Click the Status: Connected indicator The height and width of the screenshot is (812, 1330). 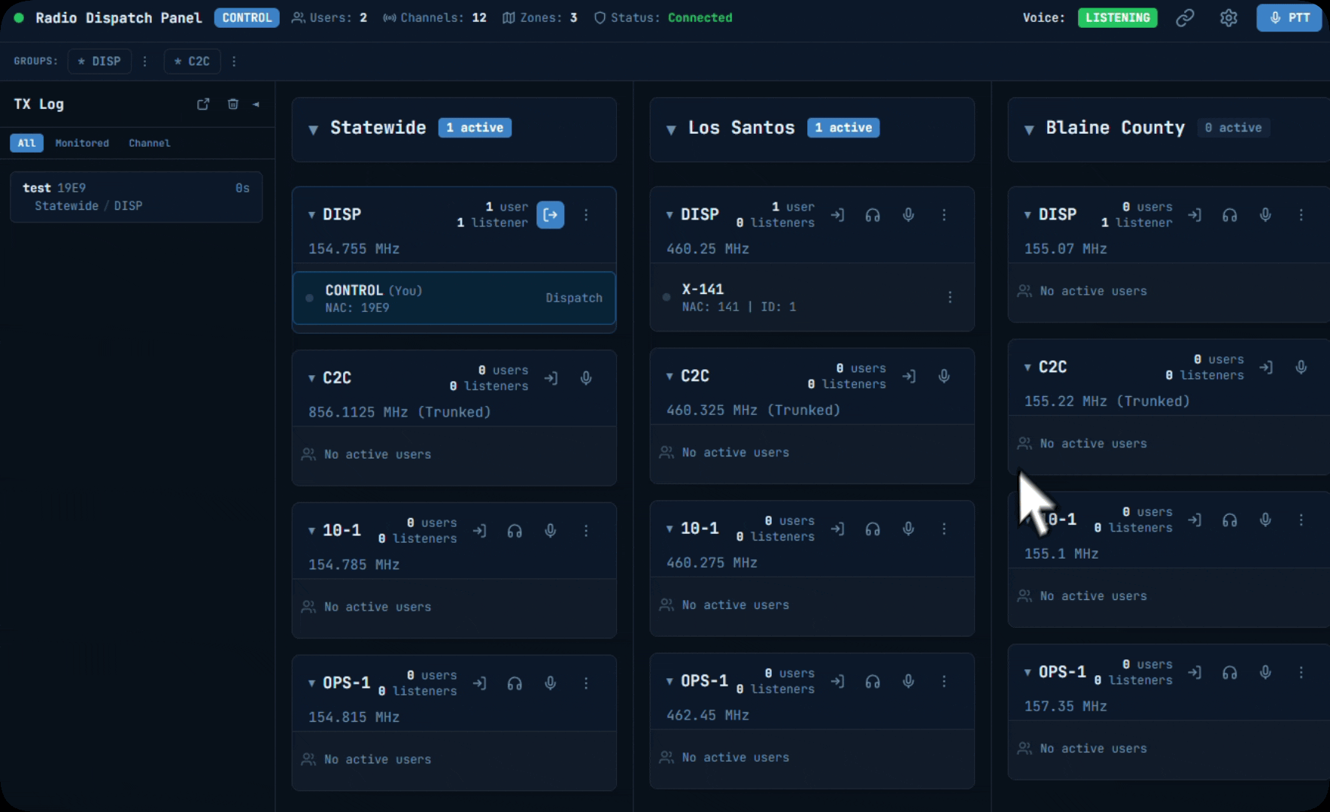(x=663, y=17)
